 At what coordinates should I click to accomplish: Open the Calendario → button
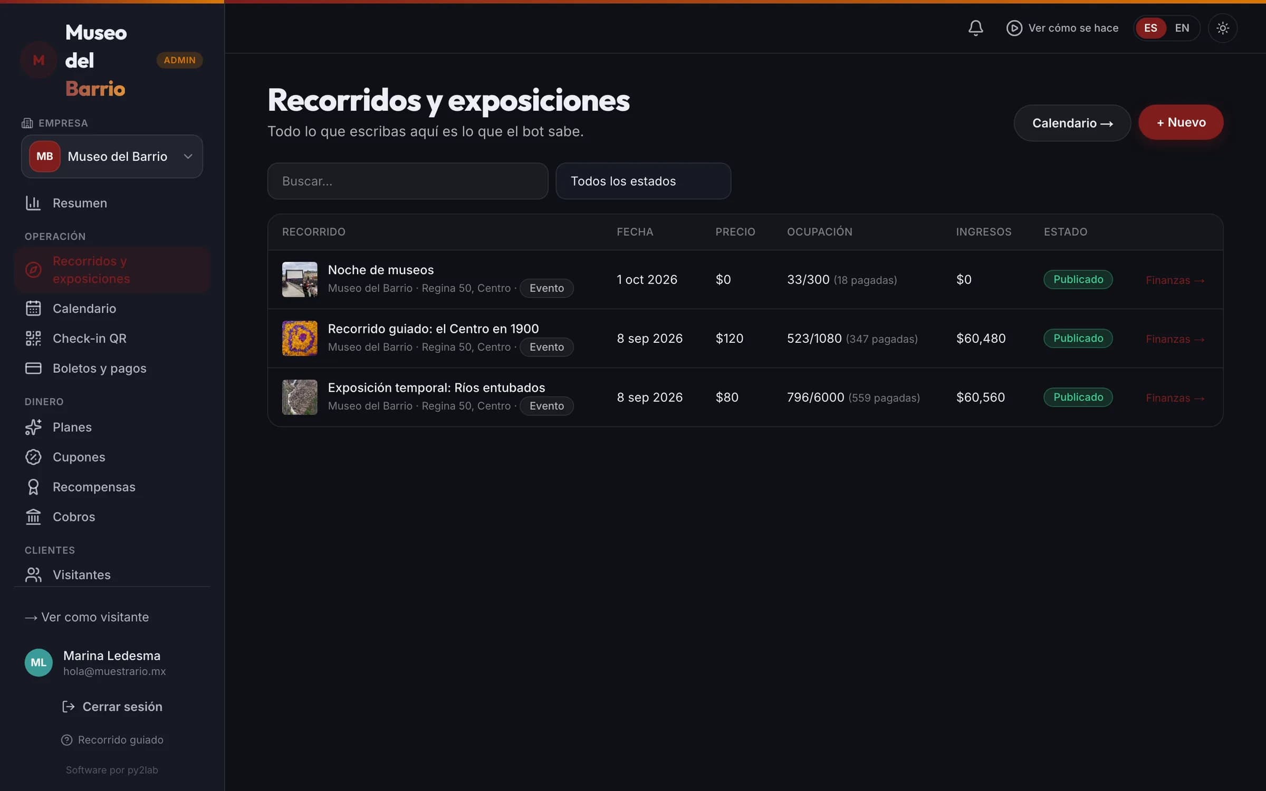coord(1072,123)
